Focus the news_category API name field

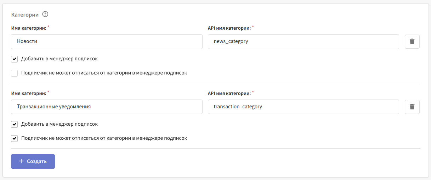point(303,41)
